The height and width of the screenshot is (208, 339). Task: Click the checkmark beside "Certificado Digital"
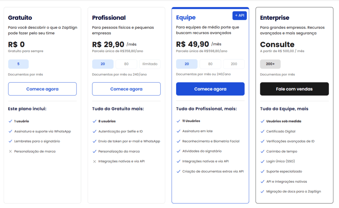click(262, 131)
